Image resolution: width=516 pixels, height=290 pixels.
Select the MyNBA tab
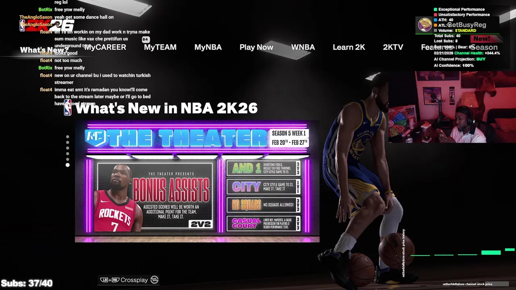point(208,47)
